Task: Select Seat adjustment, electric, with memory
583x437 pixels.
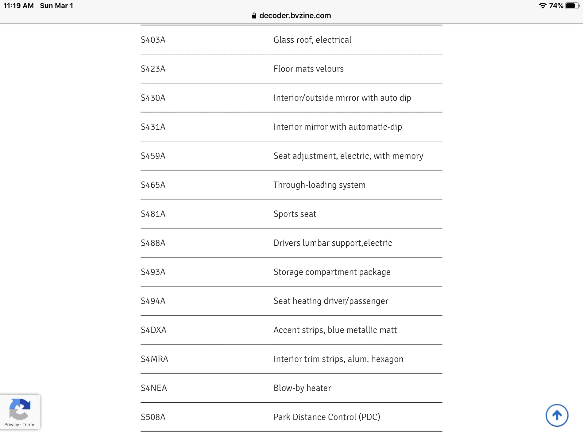Action: click(x=348, y=156)
